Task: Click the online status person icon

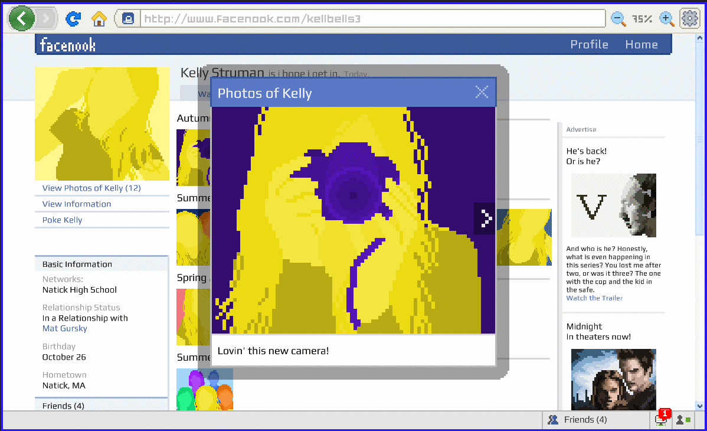Action: tap(683, 420)
